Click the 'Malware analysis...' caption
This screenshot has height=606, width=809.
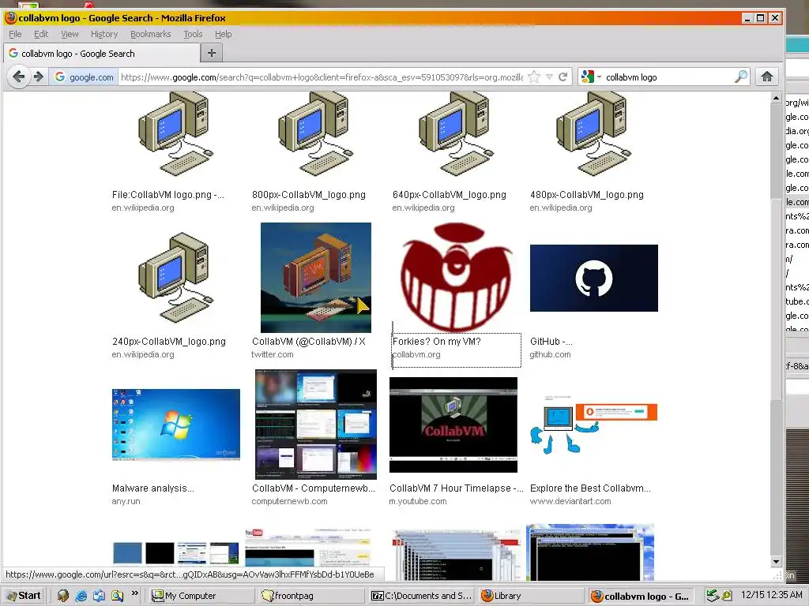click(153, 488)
